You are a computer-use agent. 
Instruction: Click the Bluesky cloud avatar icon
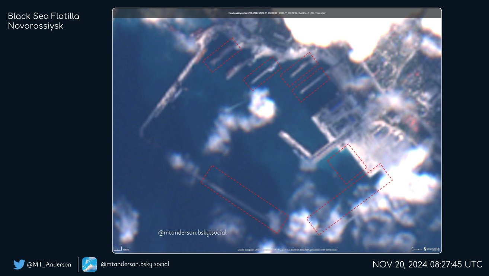point(89,264)
